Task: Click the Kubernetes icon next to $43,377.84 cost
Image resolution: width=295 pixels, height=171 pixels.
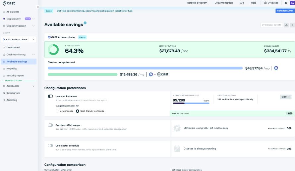Action: 276,68
